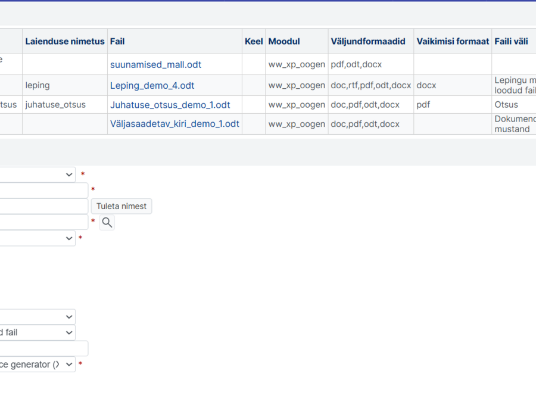Click "ww_xp_oogen" in the suunamised_mall.odt row
Screen dimensions: 536x417
(297, 64)
